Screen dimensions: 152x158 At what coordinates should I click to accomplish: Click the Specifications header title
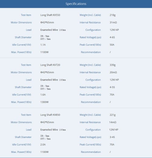(76, 4)
